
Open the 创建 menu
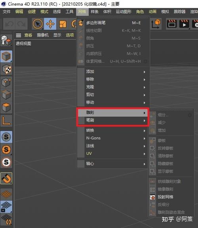pyautogui.click(x=32, y=12)
